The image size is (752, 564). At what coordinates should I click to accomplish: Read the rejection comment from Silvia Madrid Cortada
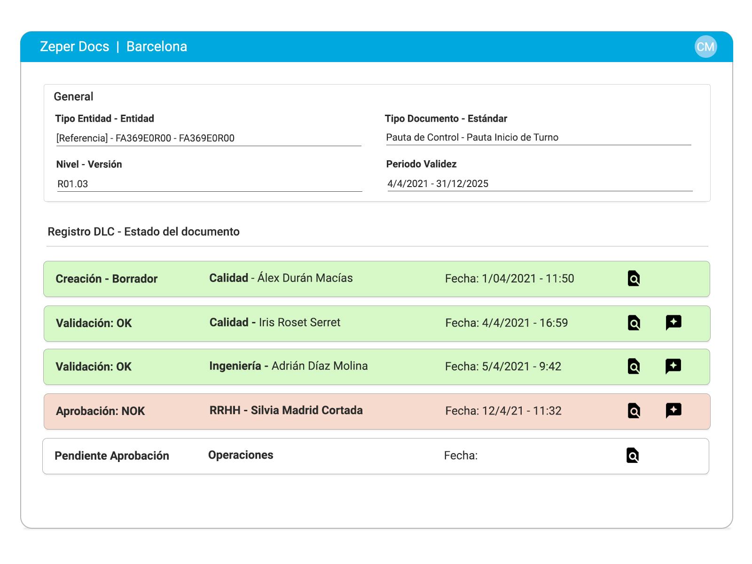point(674,411)
